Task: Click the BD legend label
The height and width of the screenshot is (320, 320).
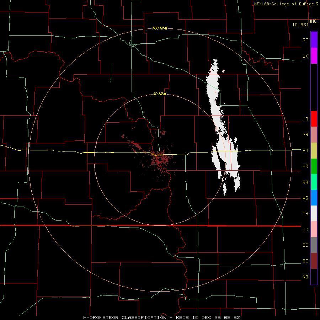Action: (x=305, y=151)
